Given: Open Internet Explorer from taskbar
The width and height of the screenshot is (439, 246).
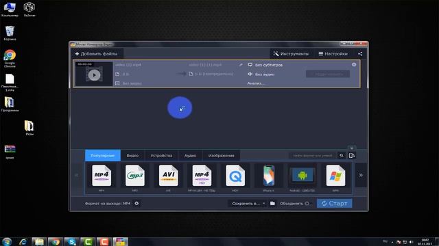Looking at the screenshot, I should coord(23,241).
